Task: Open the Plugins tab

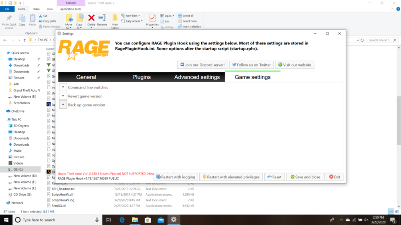Action: 142,77
